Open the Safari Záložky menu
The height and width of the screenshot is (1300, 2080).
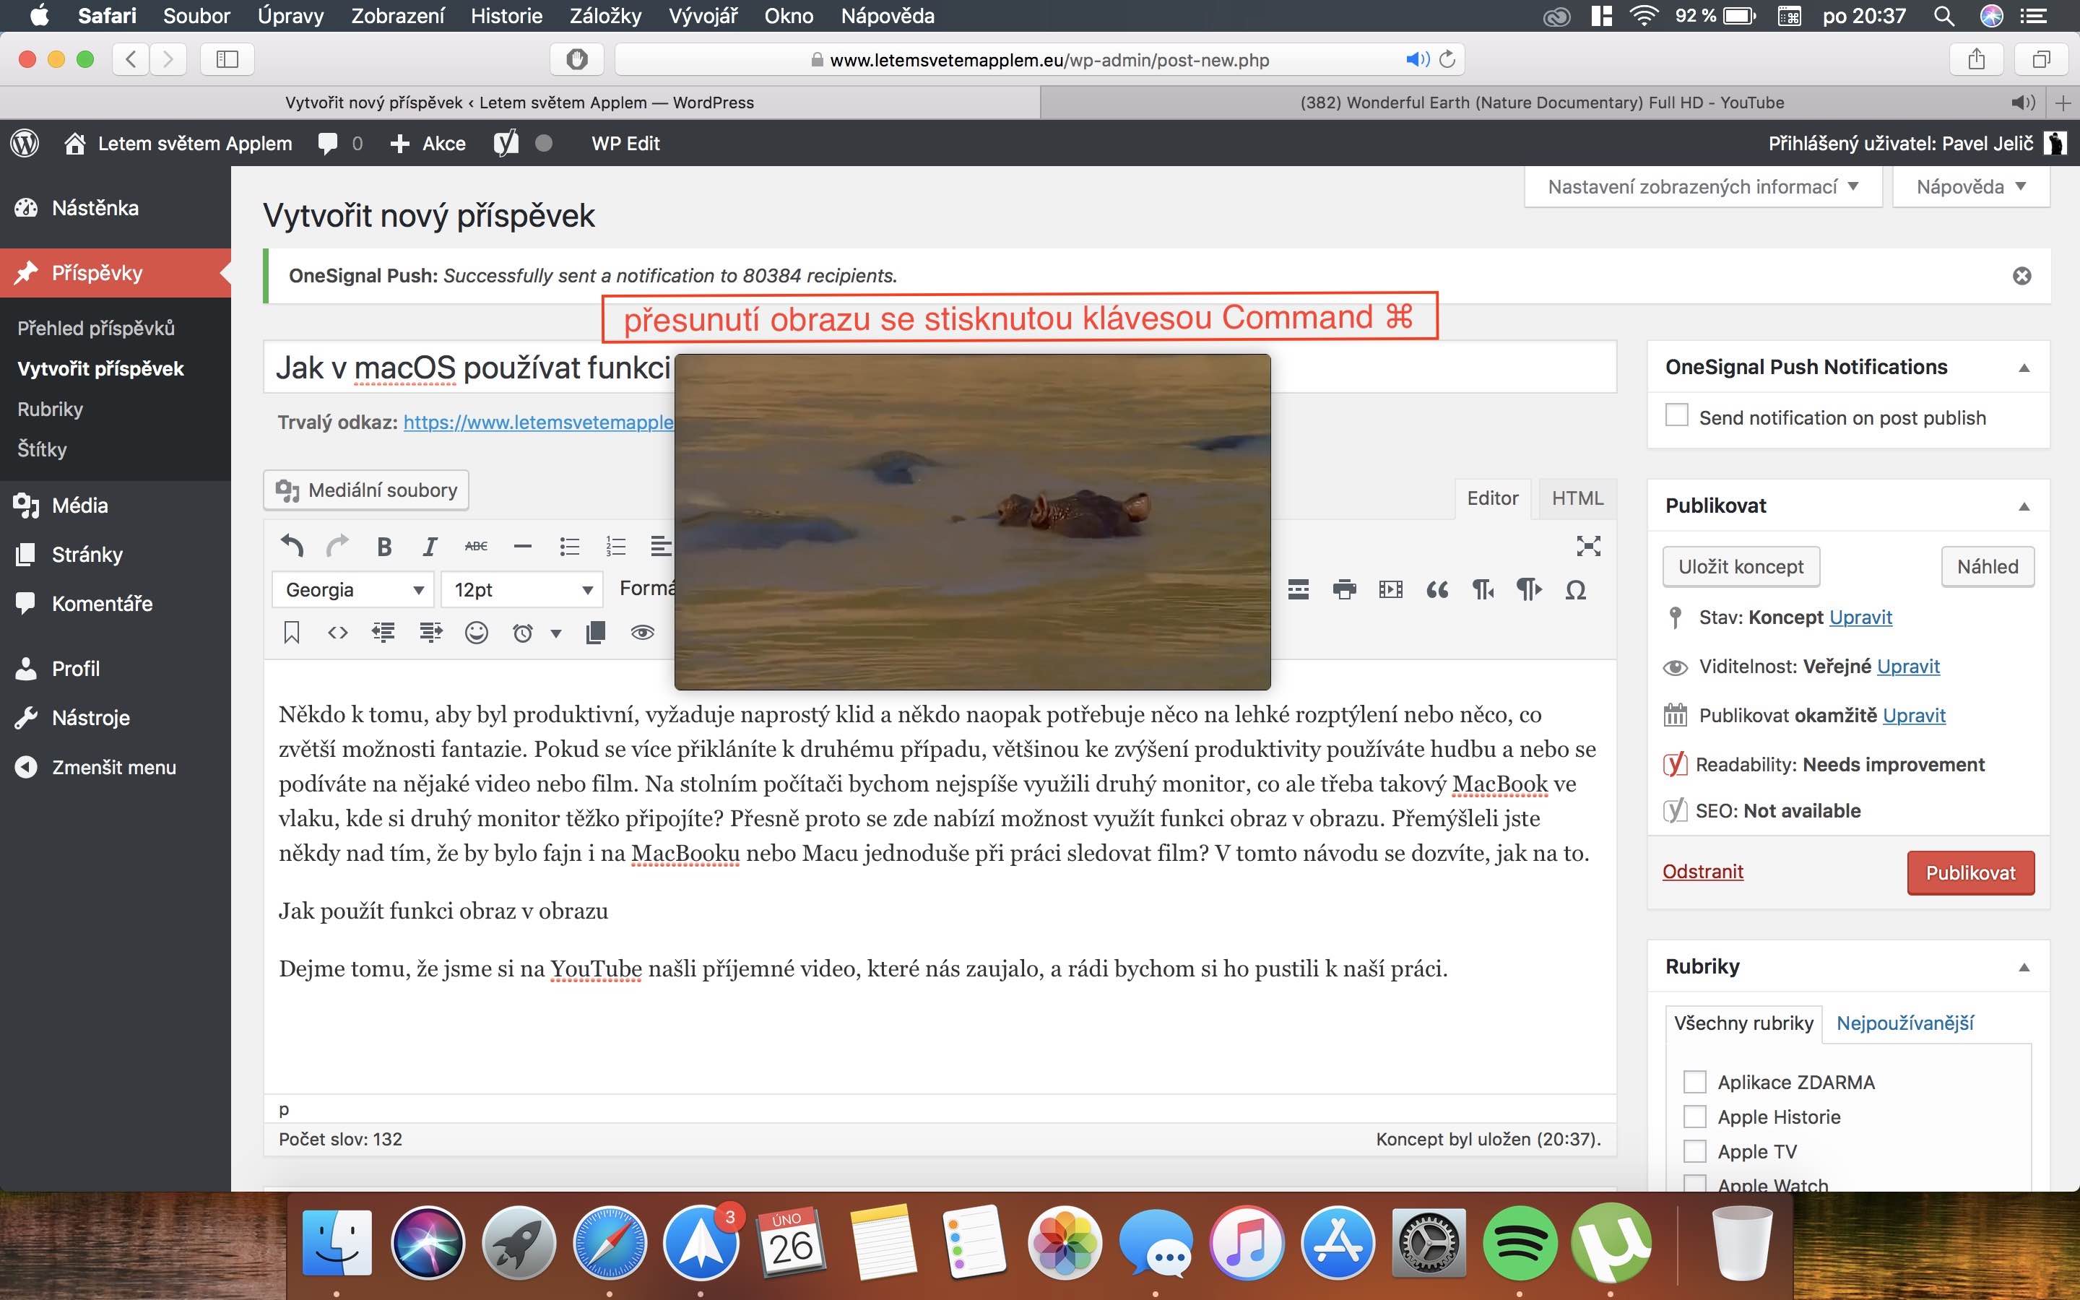coord(605,15)
